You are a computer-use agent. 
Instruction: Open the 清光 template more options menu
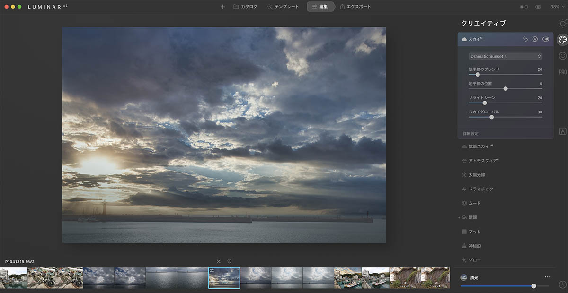[x=547, y=277]
